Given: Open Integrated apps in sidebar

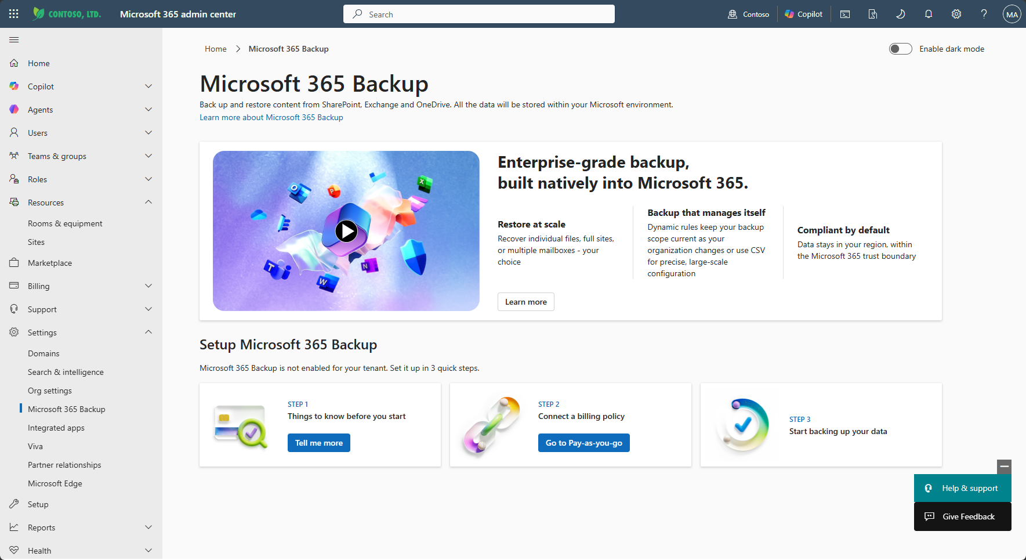Looking at the screenshot, I should pos(56,428).
